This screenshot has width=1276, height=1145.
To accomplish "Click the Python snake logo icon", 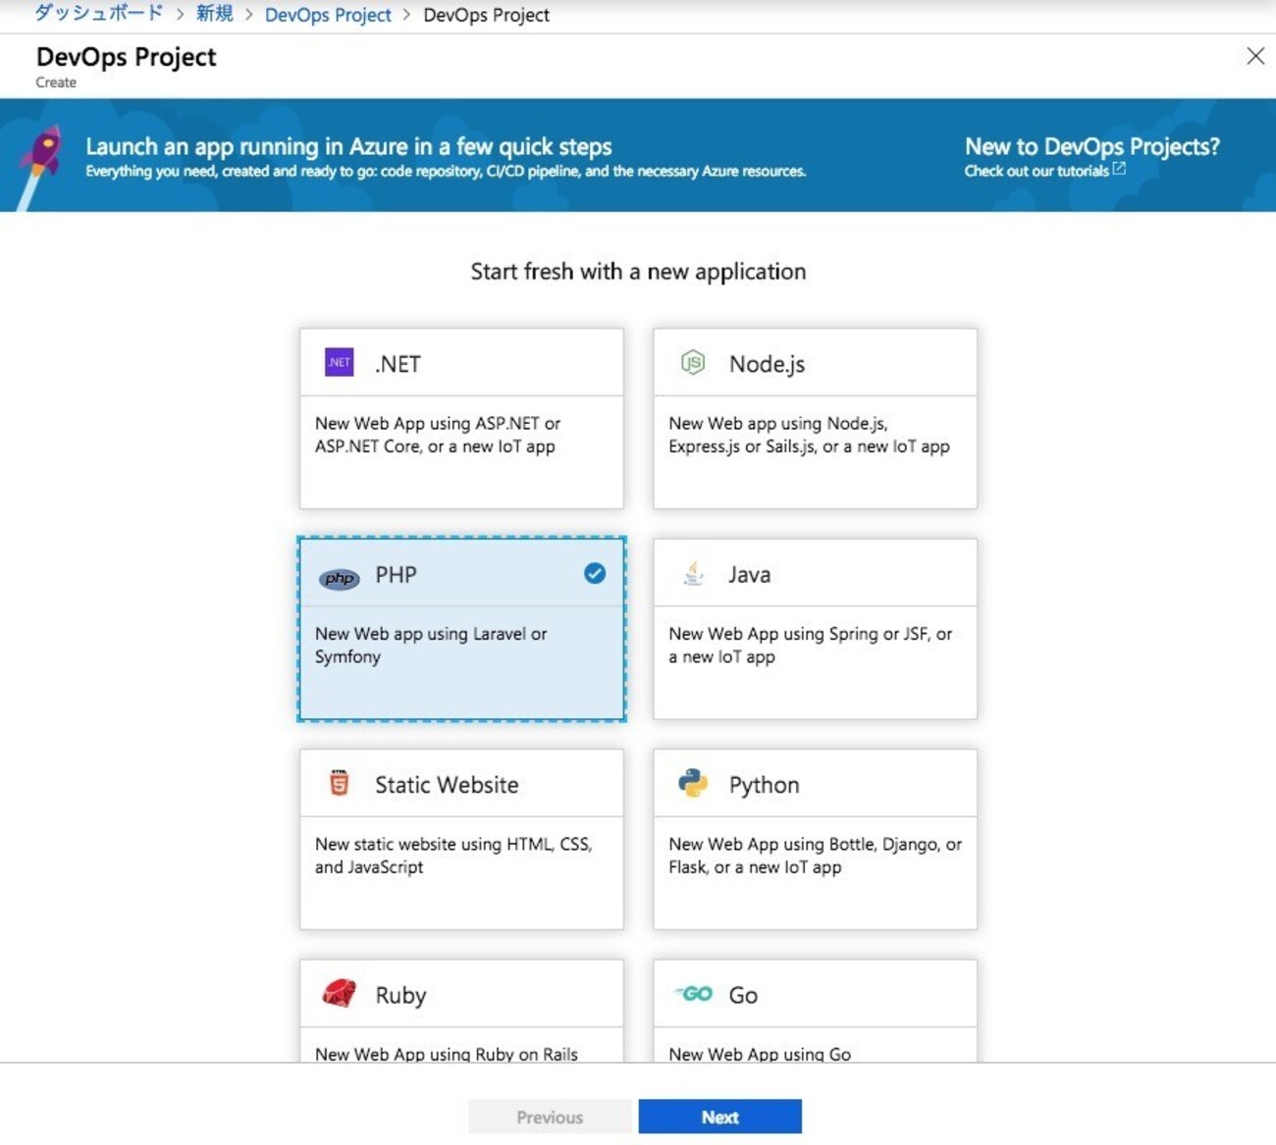I will click(693, 783).
